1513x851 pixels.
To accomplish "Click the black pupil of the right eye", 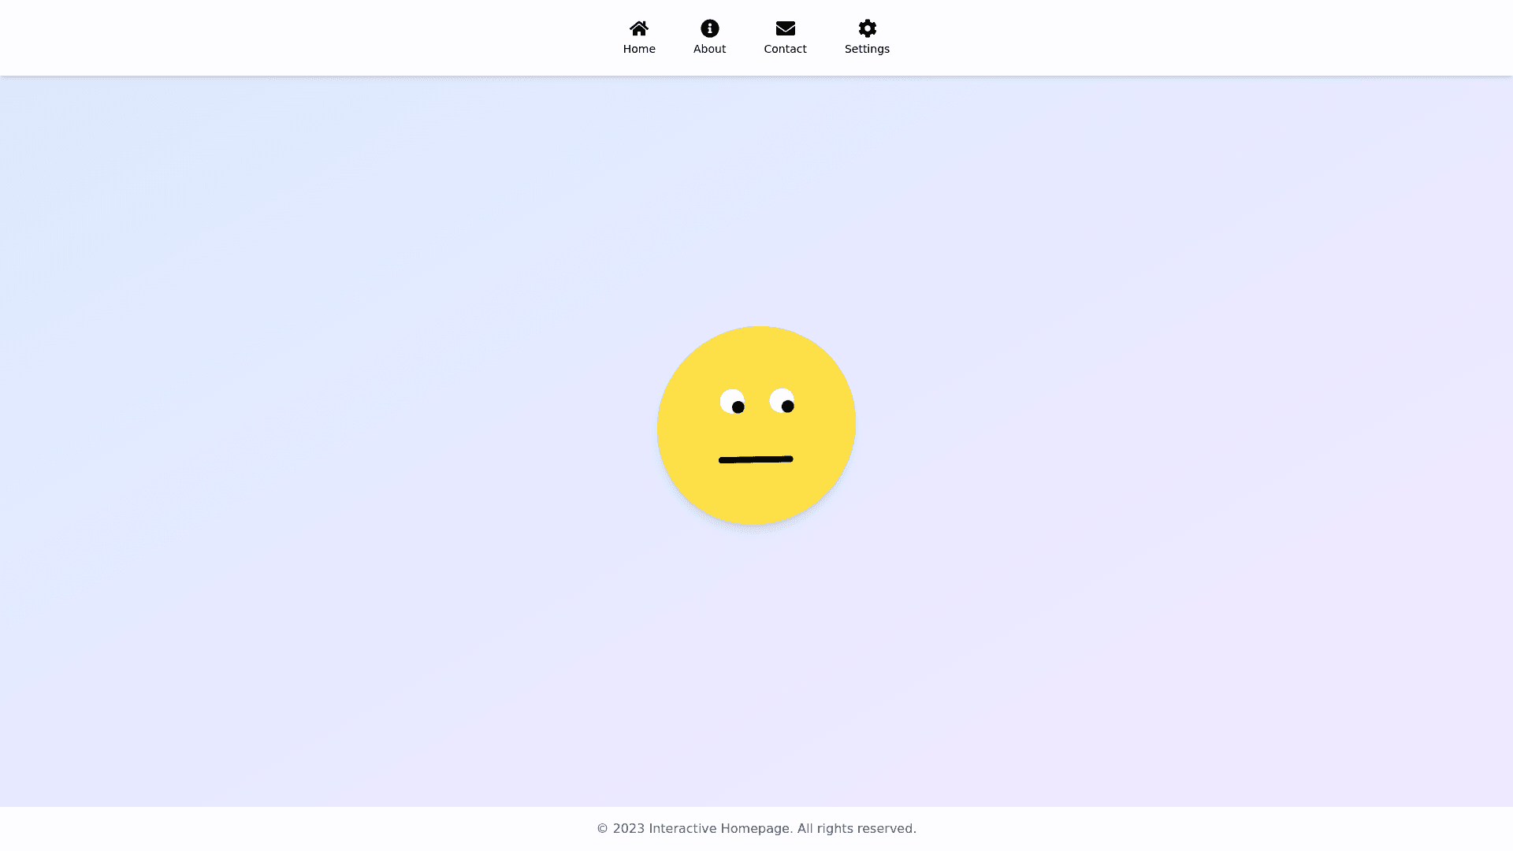I will coord(787,407).
